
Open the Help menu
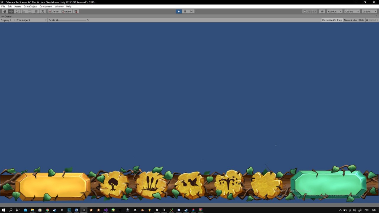pyautogui.click(x=69, y=7)
